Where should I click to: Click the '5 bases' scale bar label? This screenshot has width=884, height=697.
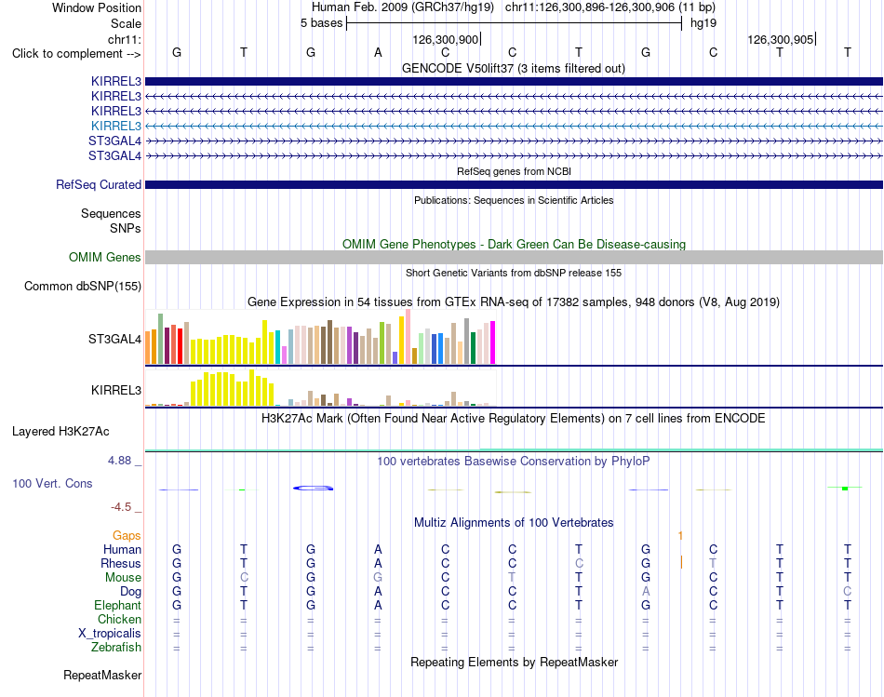(321, 23)
